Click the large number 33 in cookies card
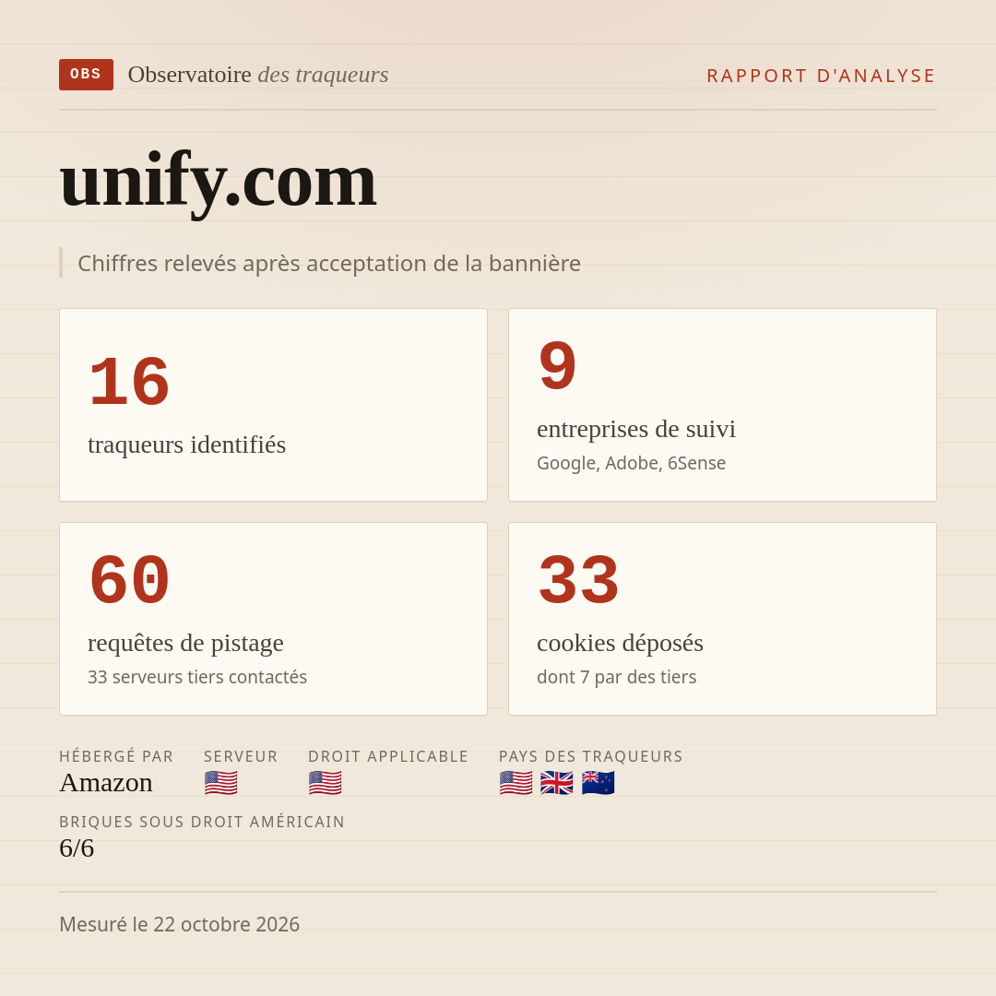The image size is (996, 996). coord(578,581)
